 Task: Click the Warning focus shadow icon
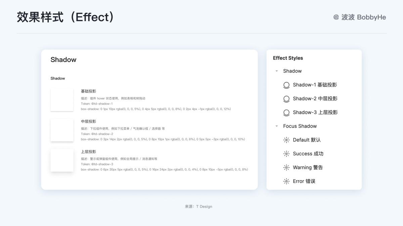pos(286,167)
